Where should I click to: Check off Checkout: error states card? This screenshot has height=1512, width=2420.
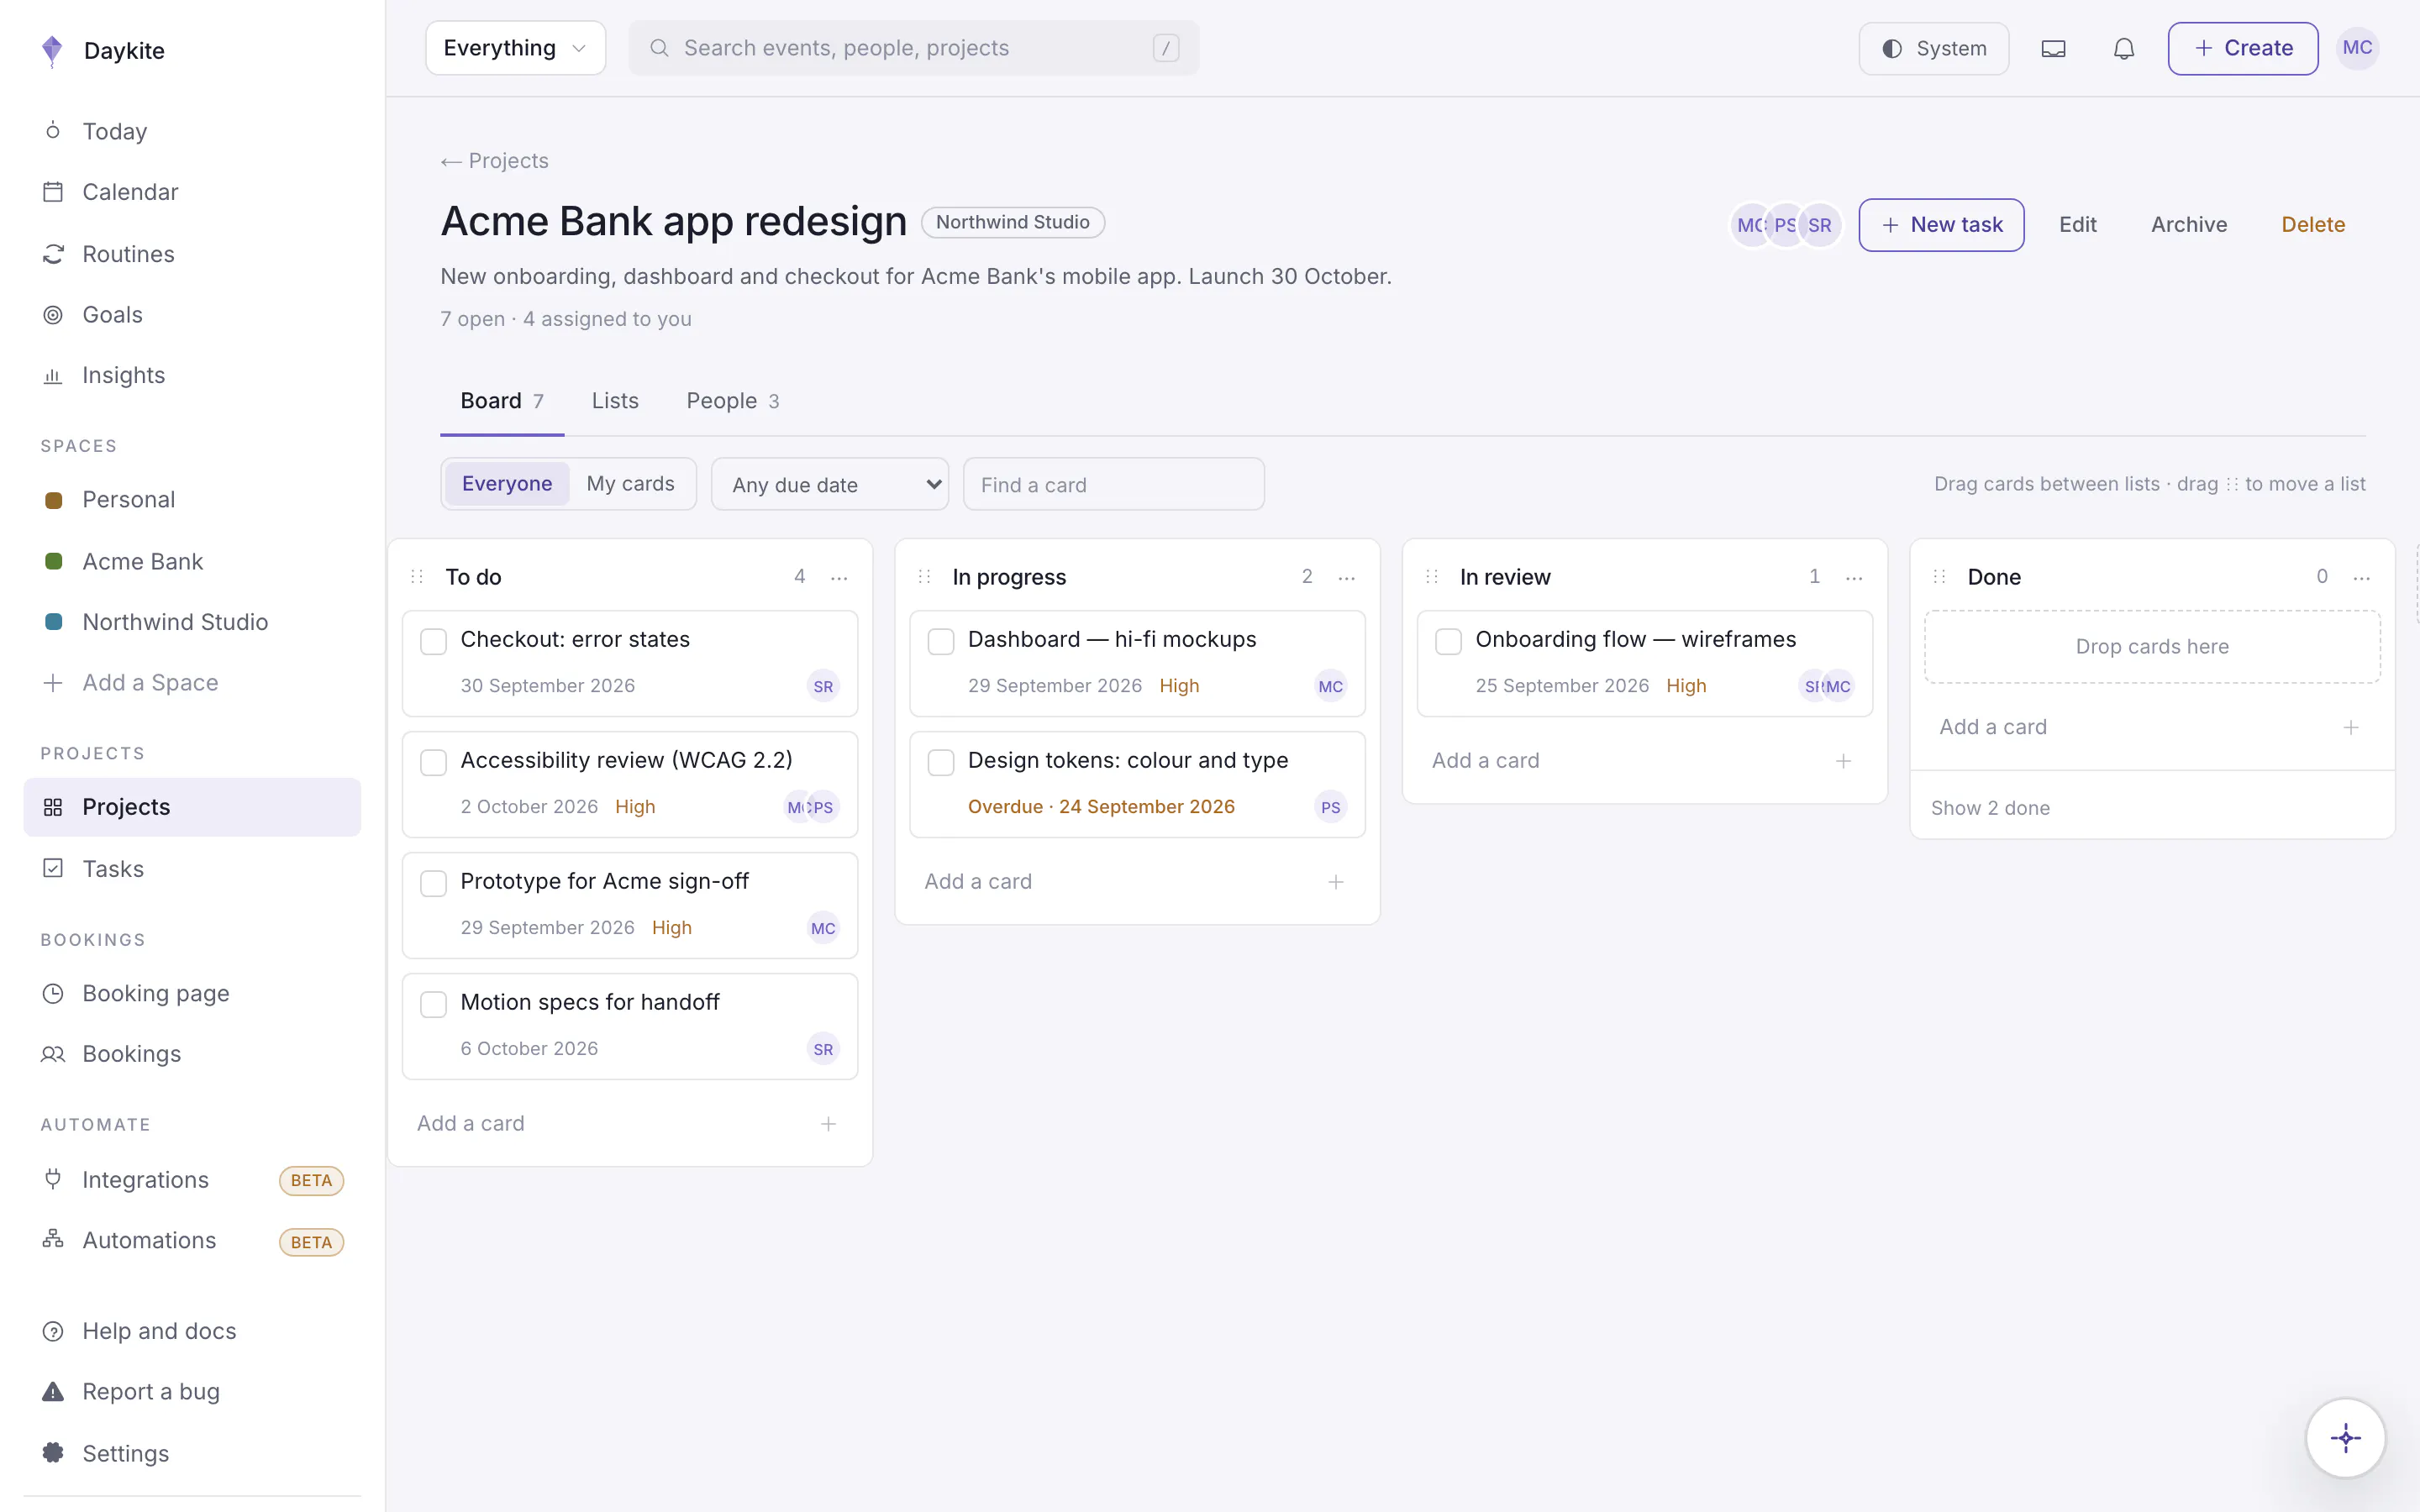(433, 641)
